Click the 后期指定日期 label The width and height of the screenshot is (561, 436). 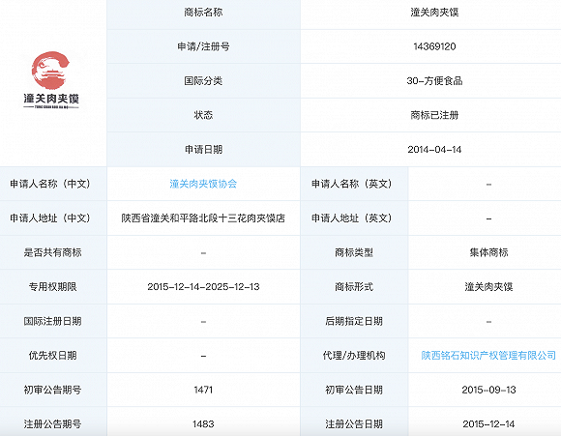click(x=354, y=321)
